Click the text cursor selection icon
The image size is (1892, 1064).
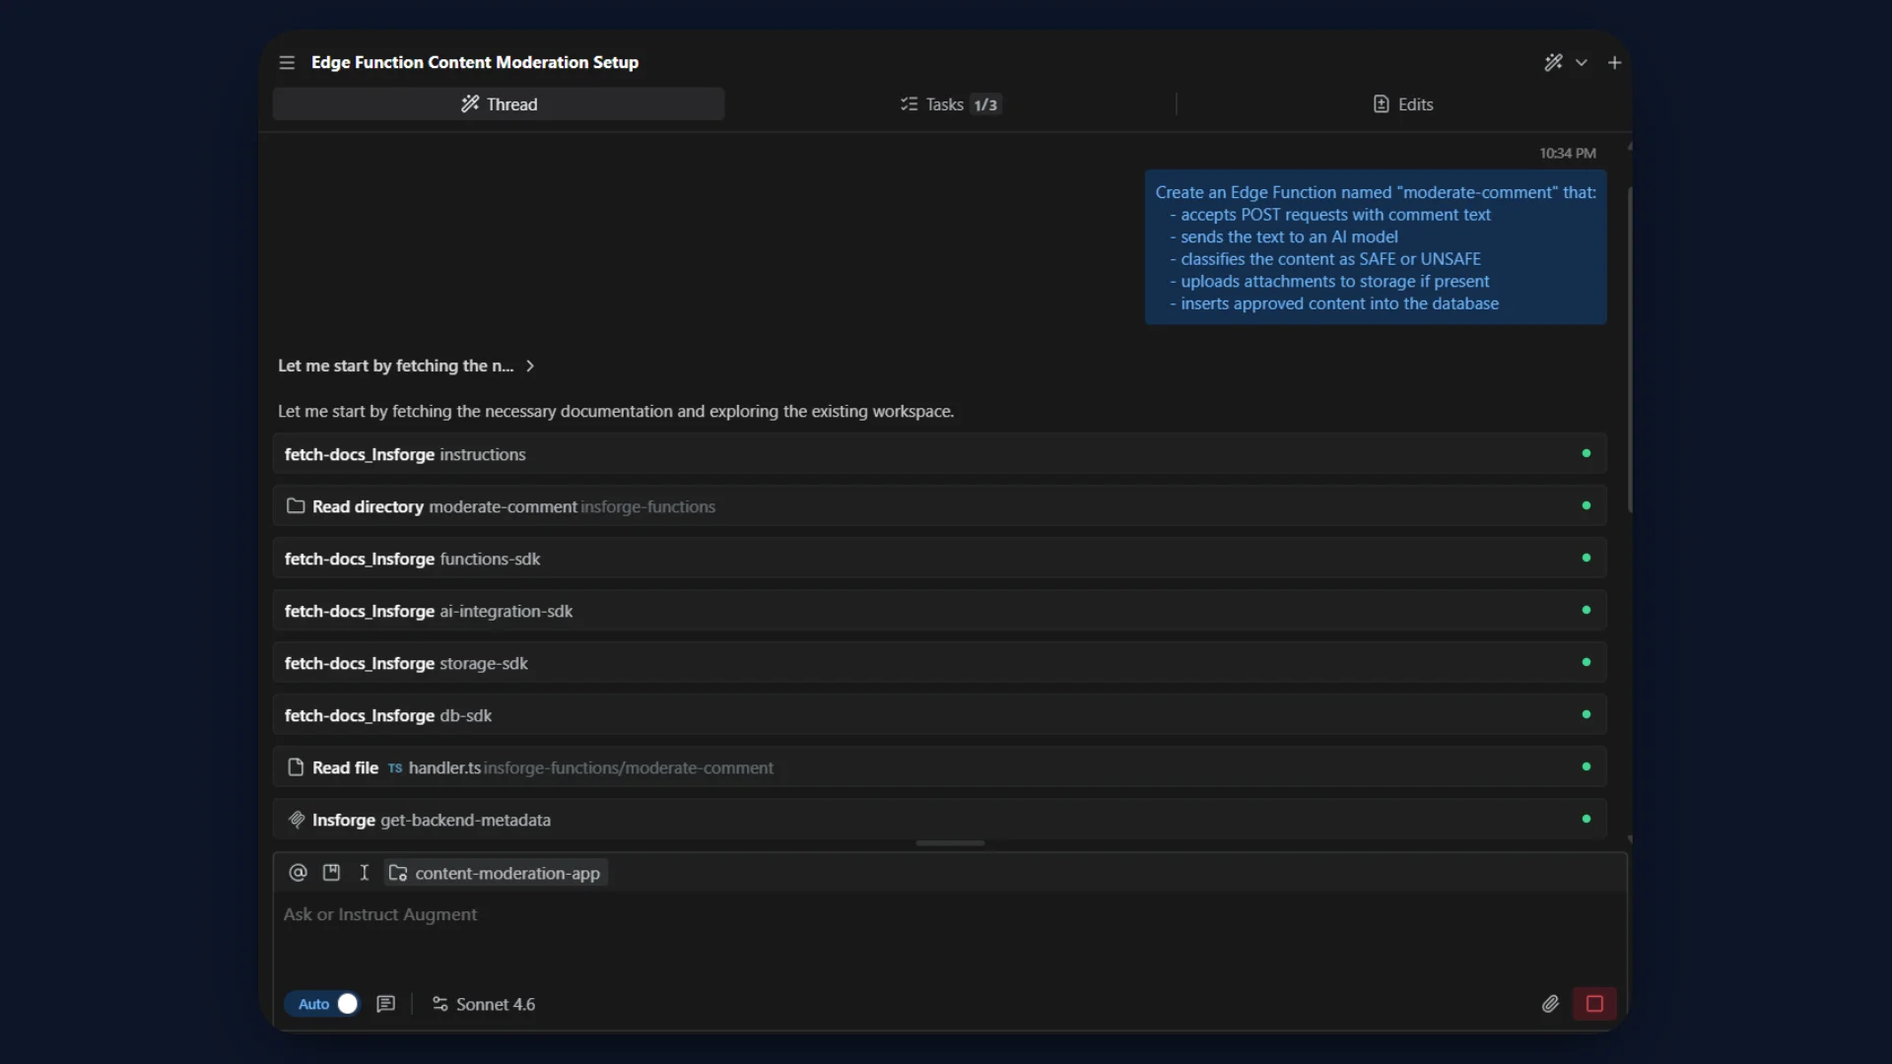click(x=364, y=873)
